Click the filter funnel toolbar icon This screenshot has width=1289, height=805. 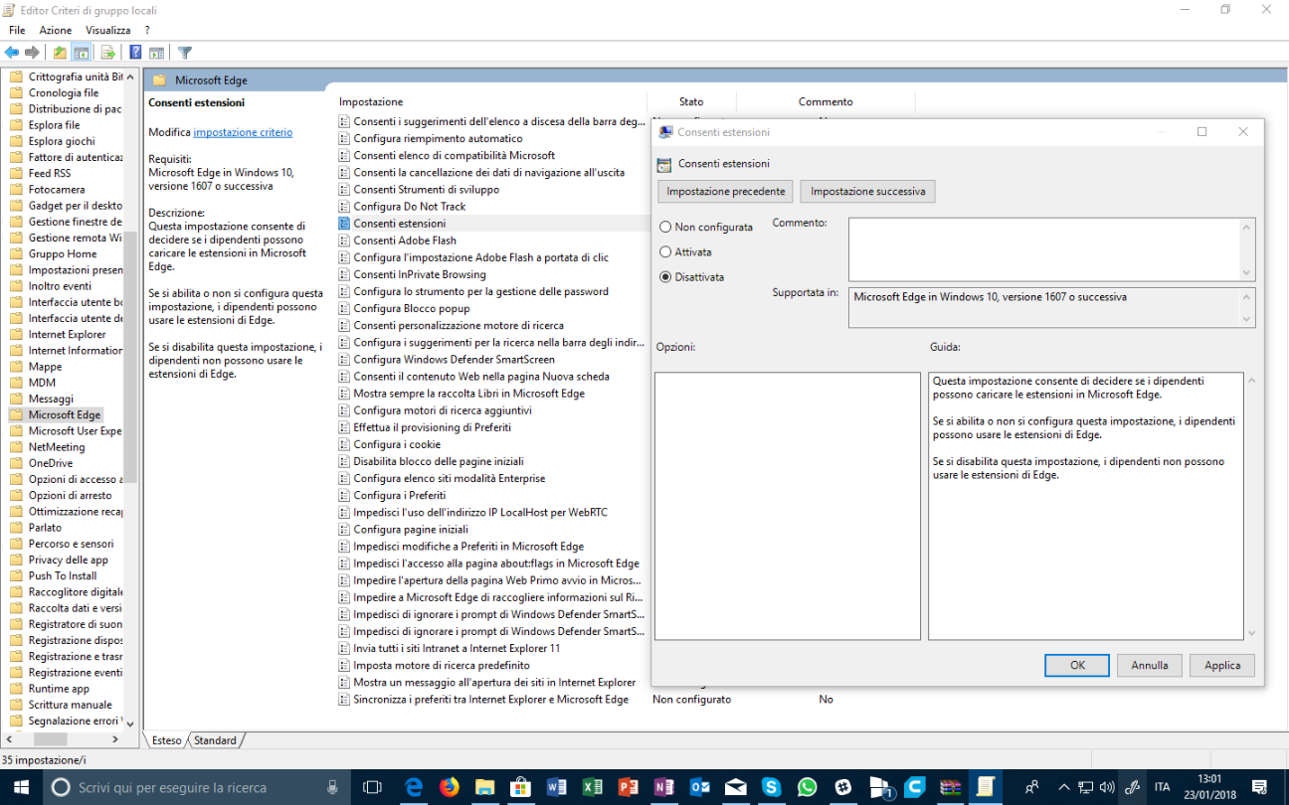click(185, 53)
